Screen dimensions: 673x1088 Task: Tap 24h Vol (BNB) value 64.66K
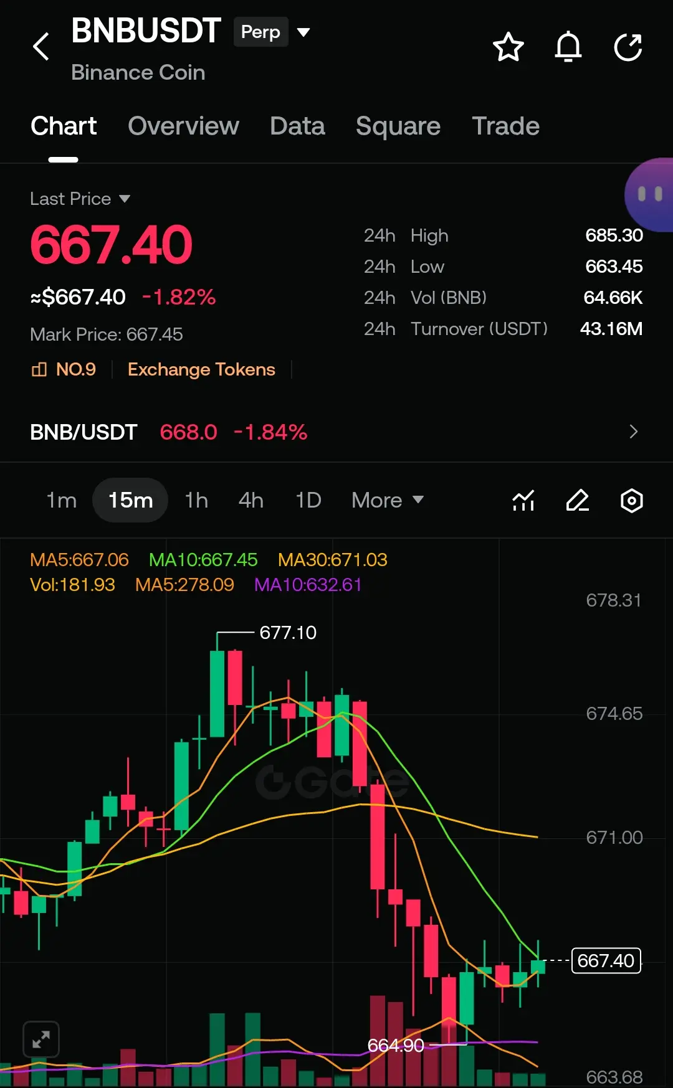point(613,298)
